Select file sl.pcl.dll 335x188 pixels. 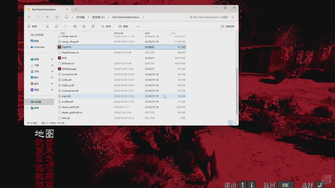point(121,96)
